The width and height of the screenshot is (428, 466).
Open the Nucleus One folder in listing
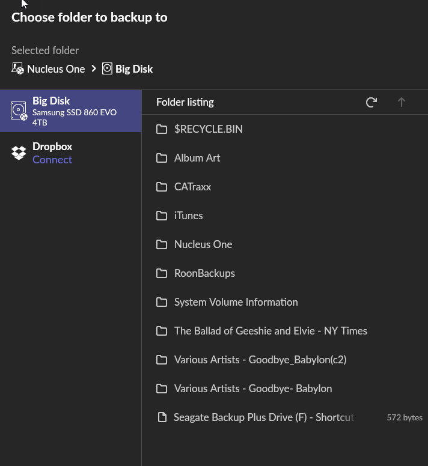203,244
